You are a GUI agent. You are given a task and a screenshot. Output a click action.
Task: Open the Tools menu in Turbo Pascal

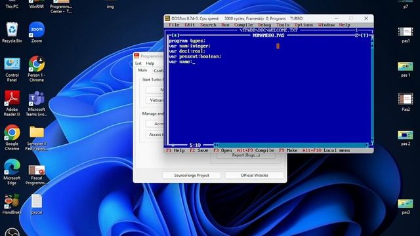(x=283, y=25)
